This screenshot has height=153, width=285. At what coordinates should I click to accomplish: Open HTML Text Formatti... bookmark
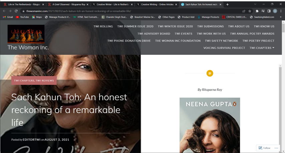86,17
